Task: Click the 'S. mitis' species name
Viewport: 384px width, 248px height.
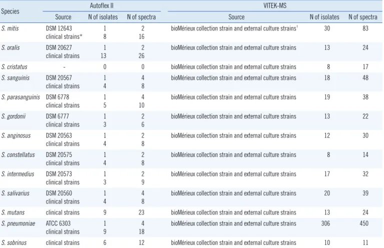Action: pyautogui.click(x=10, y=28)
